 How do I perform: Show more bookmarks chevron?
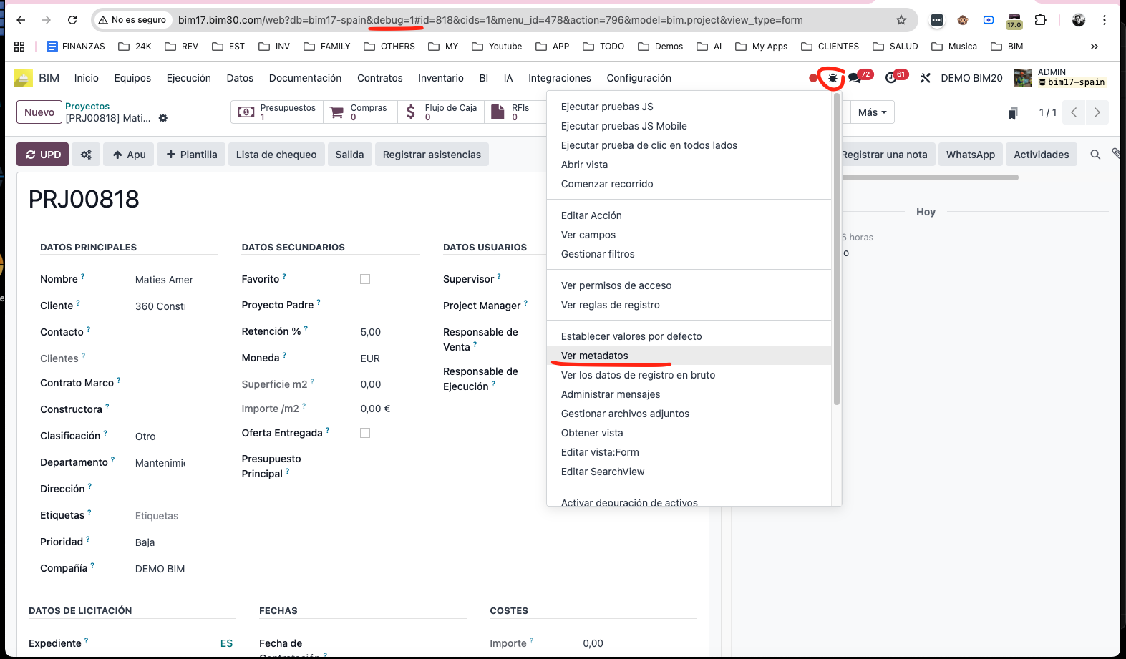[x=1095, y=47]
